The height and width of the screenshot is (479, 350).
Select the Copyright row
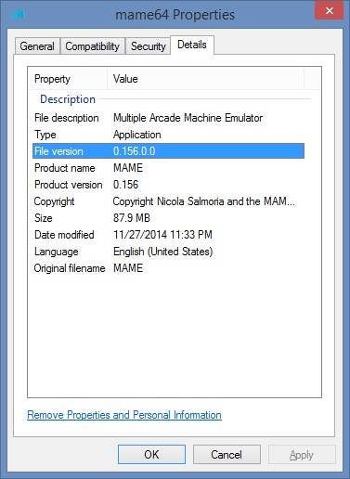[x=168, y=201]
